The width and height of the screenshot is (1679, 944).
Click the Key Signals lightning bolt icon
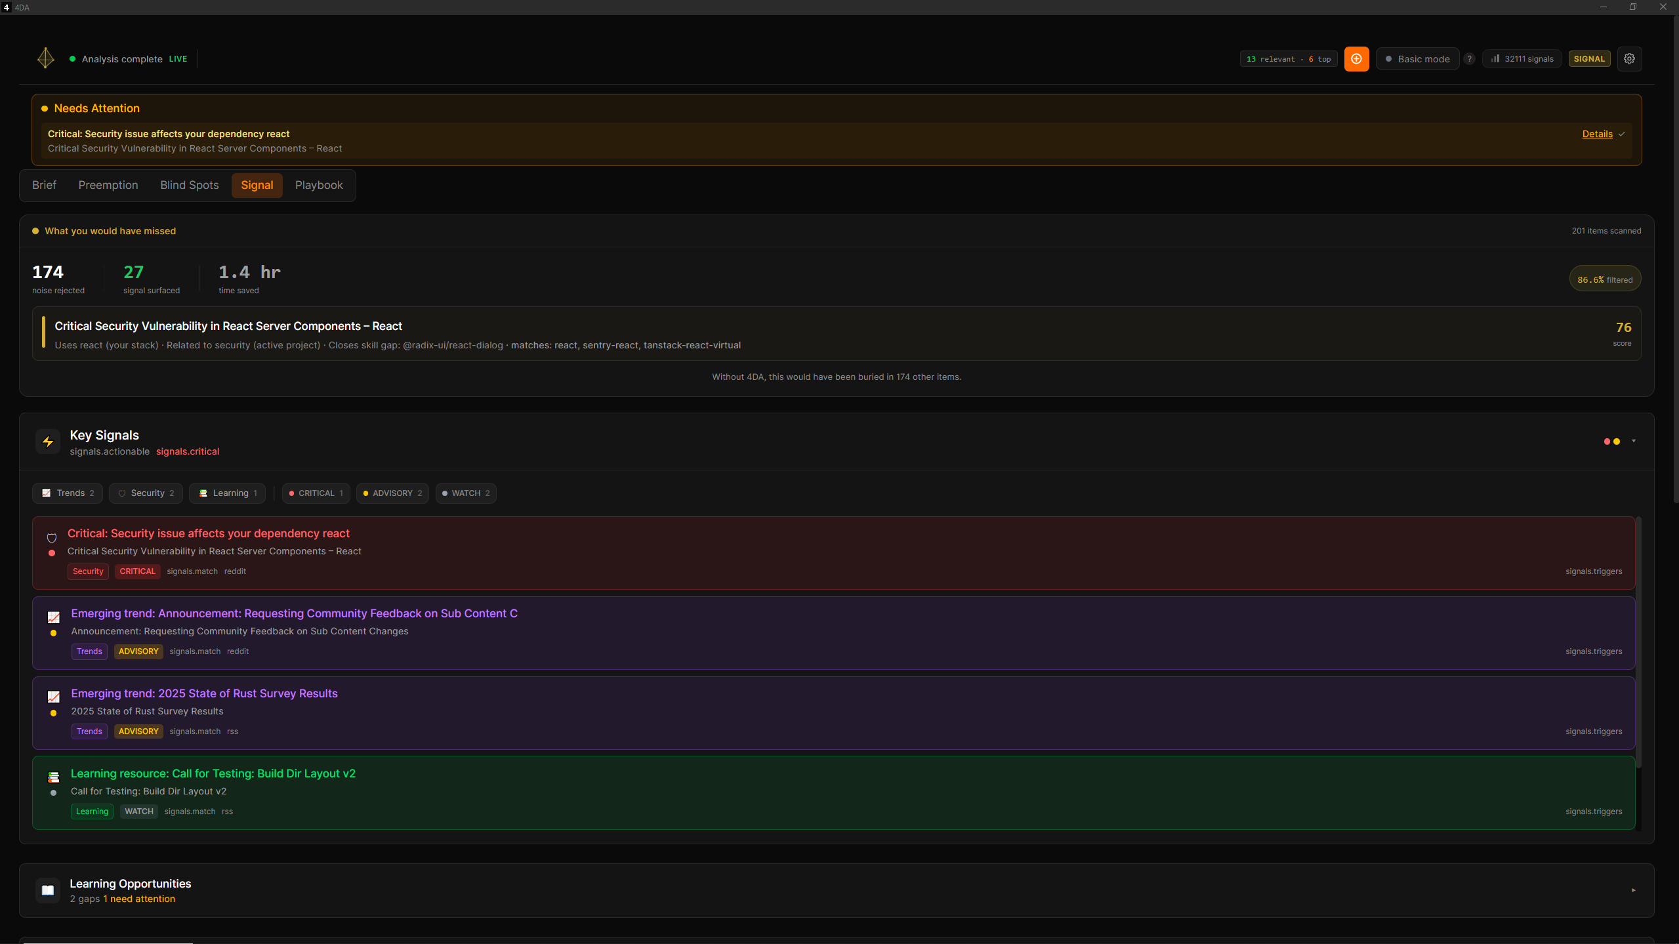tap(48, 442)
